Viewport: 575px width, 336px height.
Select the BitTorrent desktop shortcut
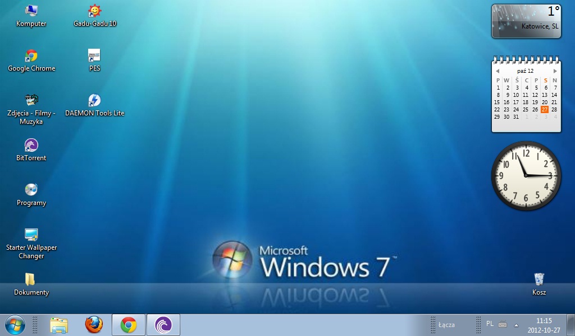click(31, 146)
